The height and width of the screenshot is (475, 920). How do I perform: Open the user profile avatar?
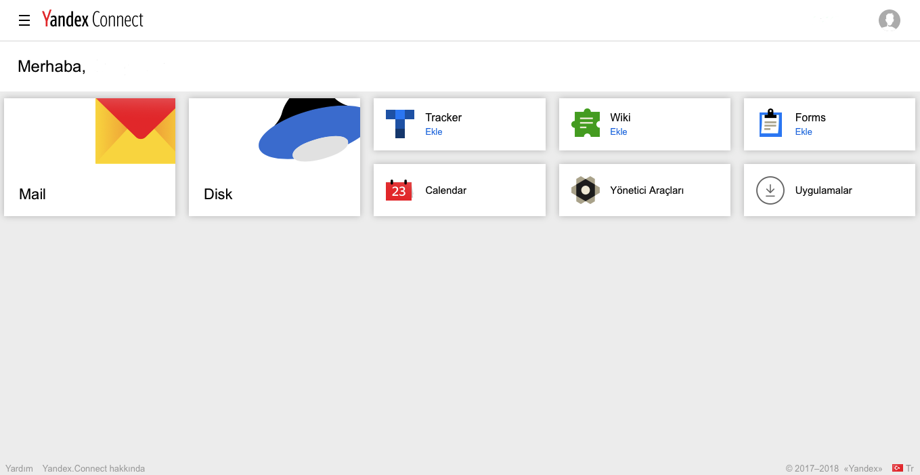(x=890, y=20)
